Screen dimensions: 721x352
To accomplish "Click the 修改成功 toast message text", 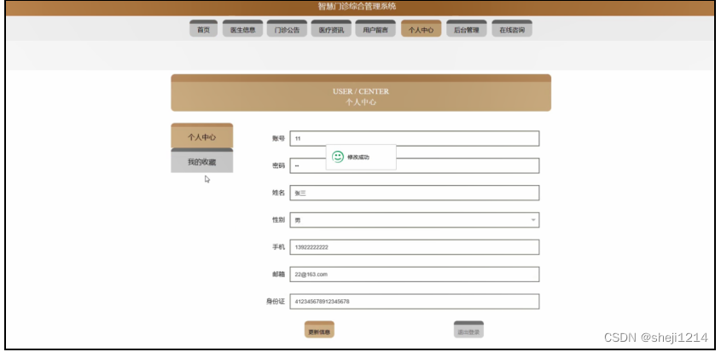I will [x=358, y=157].
